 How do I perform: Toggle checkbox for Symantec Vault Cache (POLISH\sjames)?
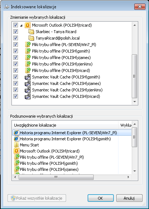pyautogui.click(x=15, y=83)
